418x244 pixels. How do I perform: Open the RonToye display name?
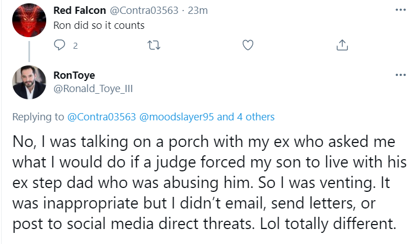[x=74, y=75]
